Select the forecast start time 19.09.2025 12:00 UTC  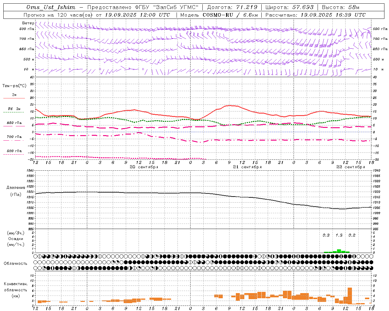pos(137,15)
